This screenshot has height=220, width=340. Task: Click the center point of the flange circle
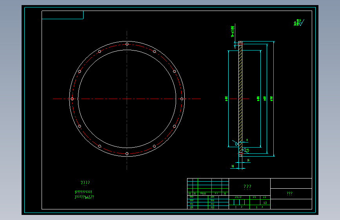point(127,99)
